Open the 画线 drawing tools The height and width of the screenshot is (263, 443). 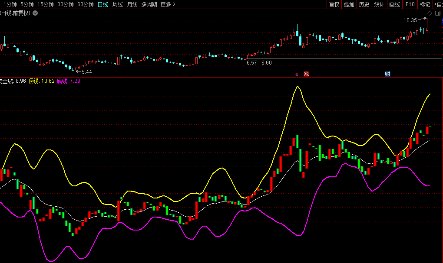394,4
